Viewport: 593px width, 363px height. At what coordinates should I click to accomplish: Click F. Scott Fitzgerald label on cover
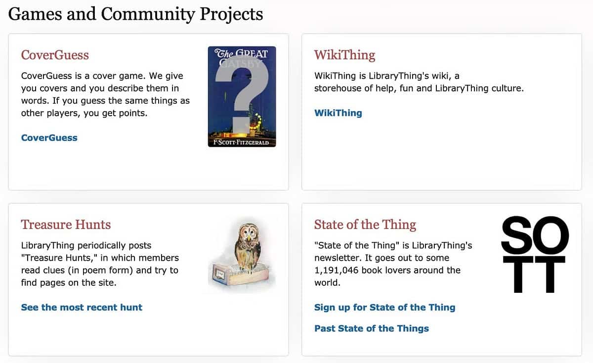[241, 142]
